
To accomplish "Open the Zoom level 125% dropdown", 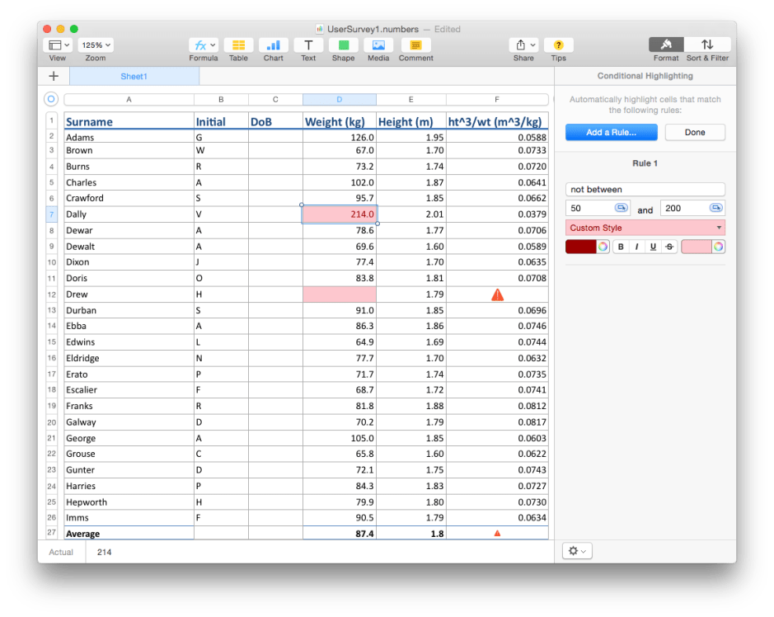I will coord(95,45).
